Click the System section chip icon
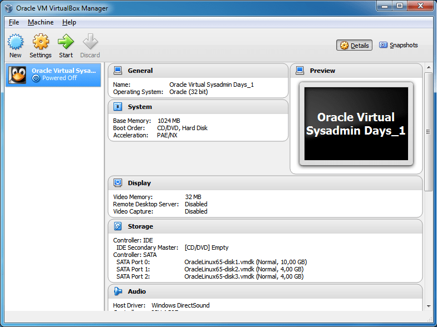Image resolution: width=437 pixels, height=327 pixels. 118,107
